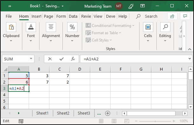Open the View tab

click(x=98, y=16)
